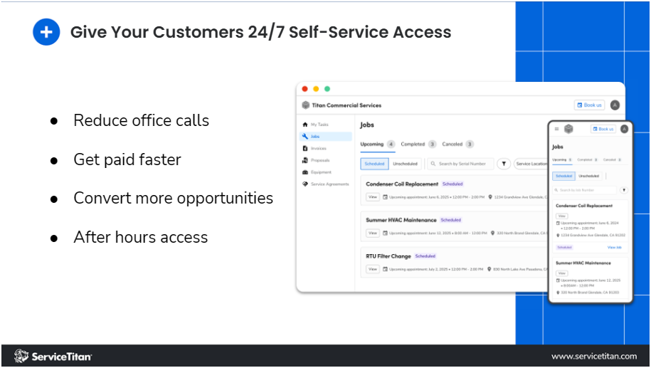Open the hamburger menu in mobile view
The width and height of the screenshot is (651, 368).
coord(557,129)
